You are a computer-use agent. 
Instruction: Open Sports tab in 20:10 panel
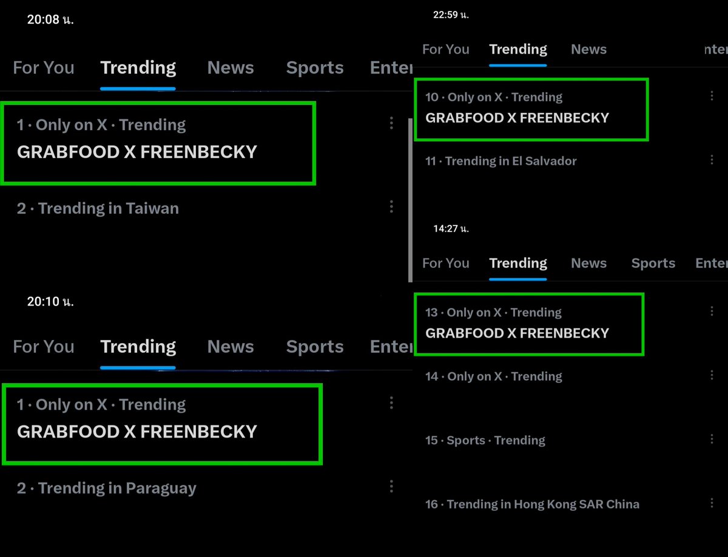pos(315,347)
